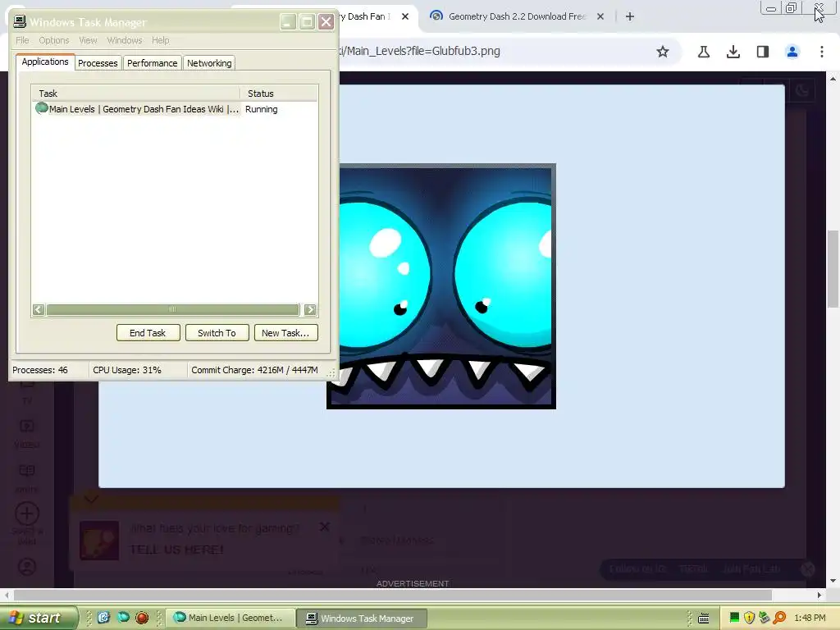Image resolution: width=840 pixels, height=630 pixels.
Task: Open Chrome Labs flask icon
Action: [704, 52]
